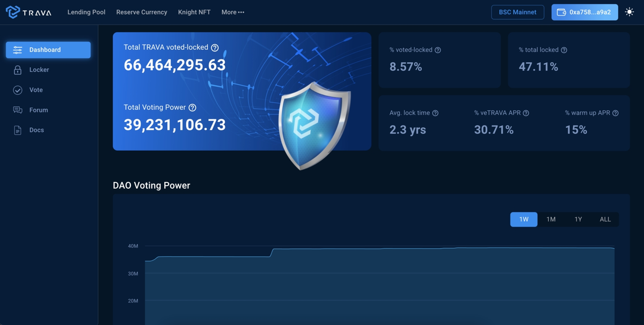Screen dimensions: 644x325
Task: Click the 40M axis label
Action: click(x=133, y=246)
